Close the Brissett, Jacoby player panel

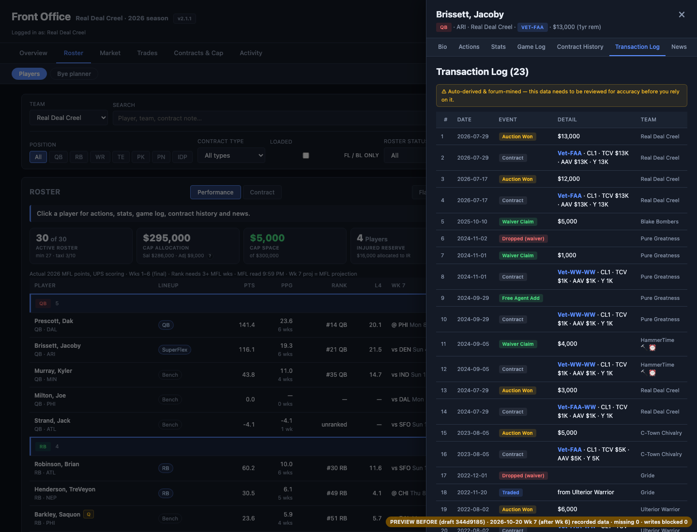(682, 15)
